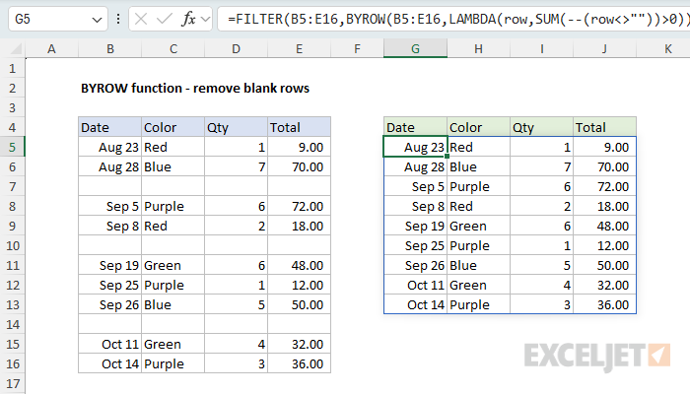
Task: Select column J header
Action: 604,49
